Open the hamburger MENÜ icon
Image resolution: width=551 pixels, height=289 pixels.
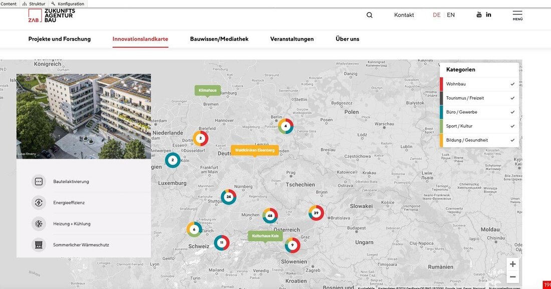518,15
